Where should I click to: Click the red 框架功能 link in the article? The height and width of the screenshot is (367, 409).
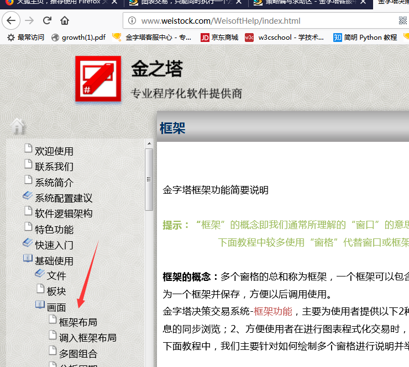(x=273, y=311)
